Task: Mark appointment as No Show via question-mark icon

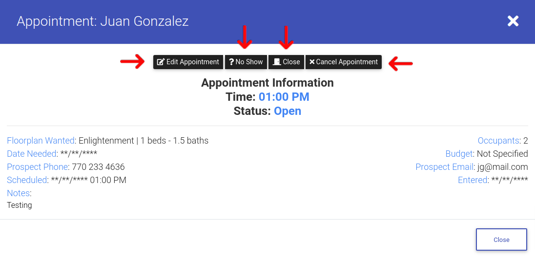Action: click(231, 62)
